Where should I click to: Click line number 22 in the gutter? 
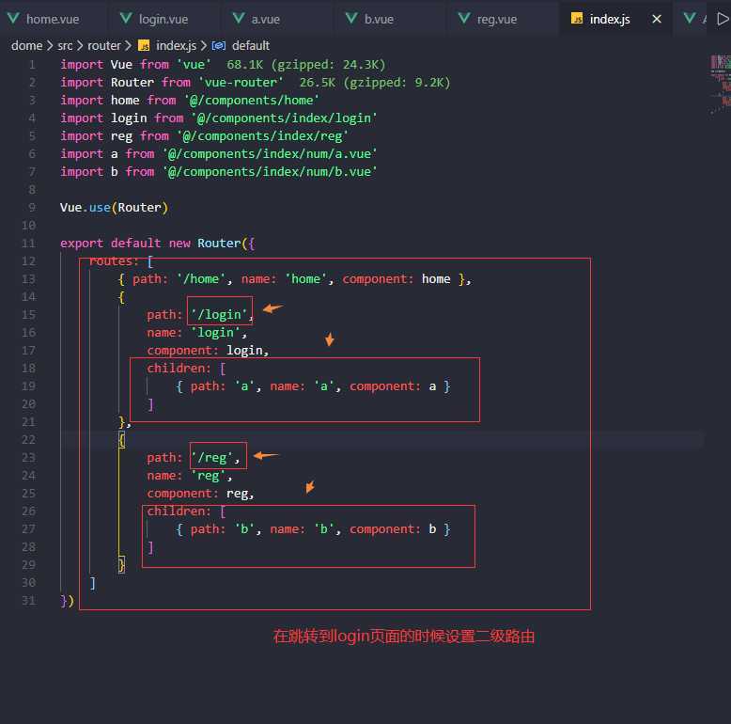click(28, 440)
